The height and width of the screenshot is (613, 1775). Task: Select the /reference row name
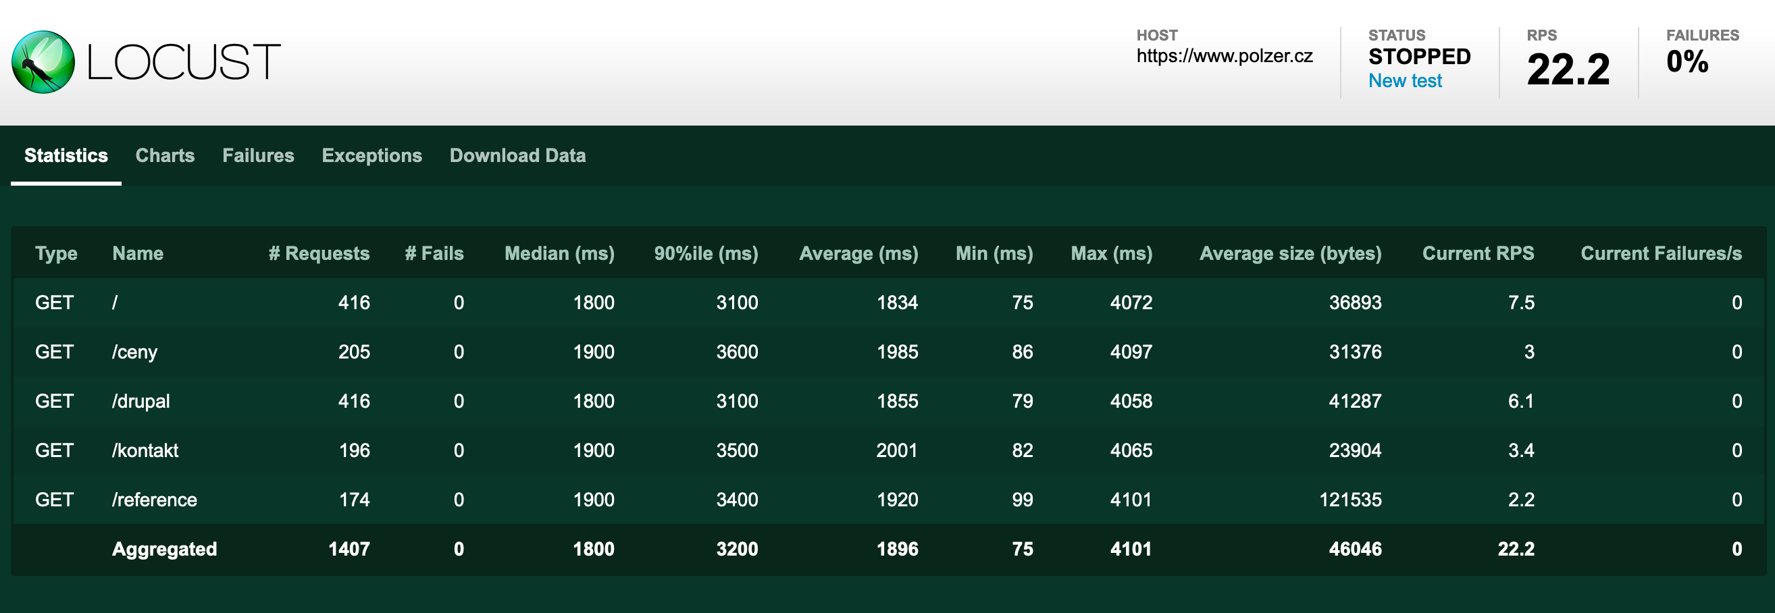pyautogui.click(x=155, y=500)
